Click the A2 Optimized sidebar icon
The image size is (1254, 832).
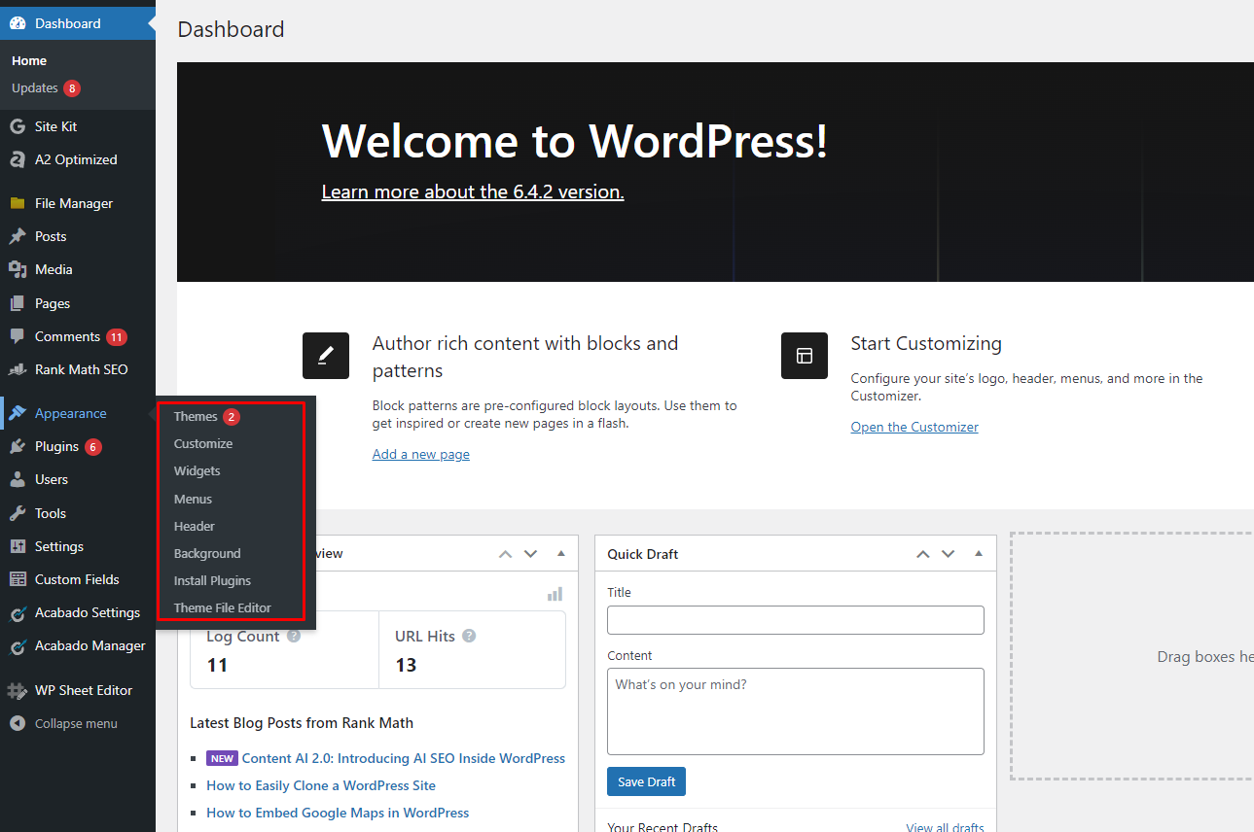click(x=17, y=159)
